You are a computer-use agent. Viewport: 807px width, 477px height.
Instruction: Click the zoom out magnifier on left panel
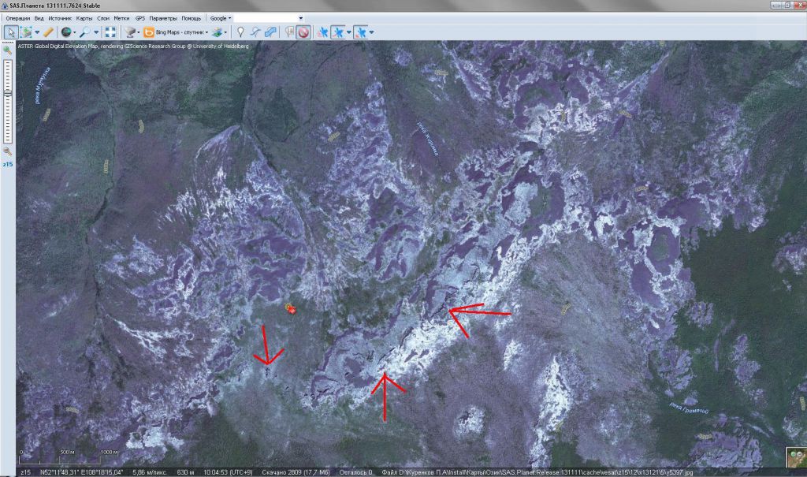[7, 151]
